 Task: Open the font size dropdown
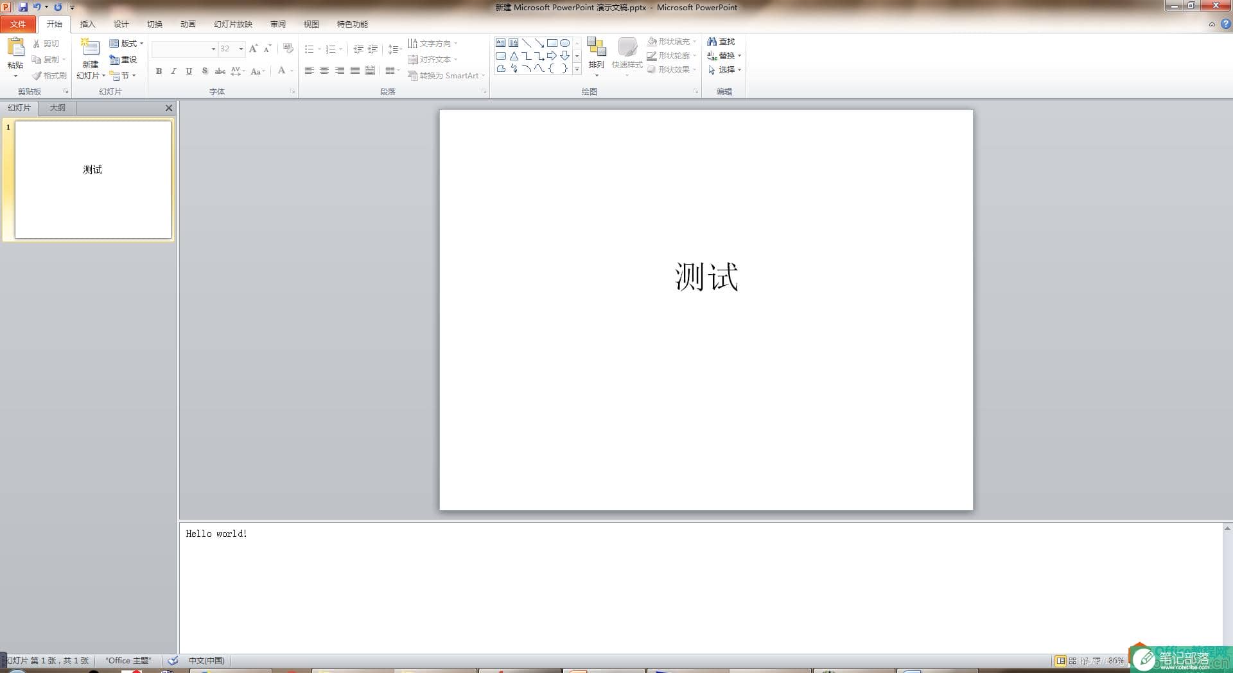pyautogui.click(x=241, y=49)
